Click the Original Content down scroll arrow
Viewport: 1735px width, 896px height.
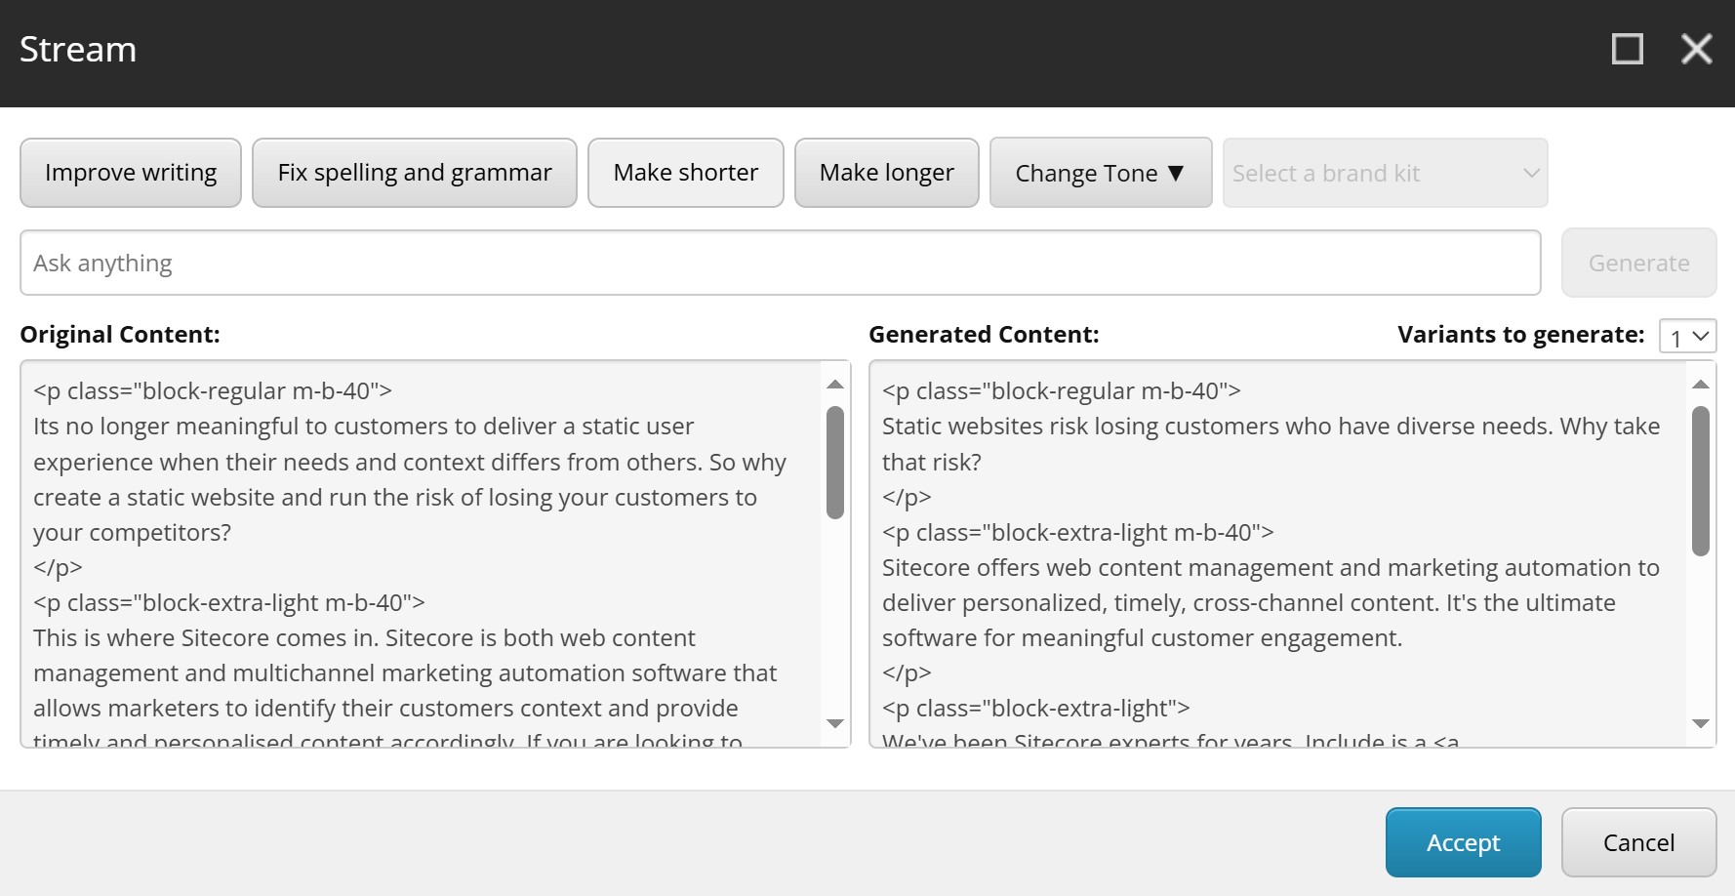coord(836,725)
